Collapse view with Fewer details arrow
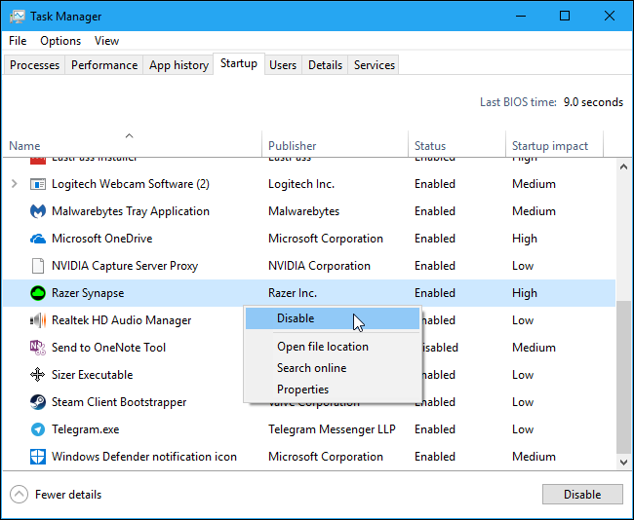This screenshot has height=520, width=634. click(20, 495)
